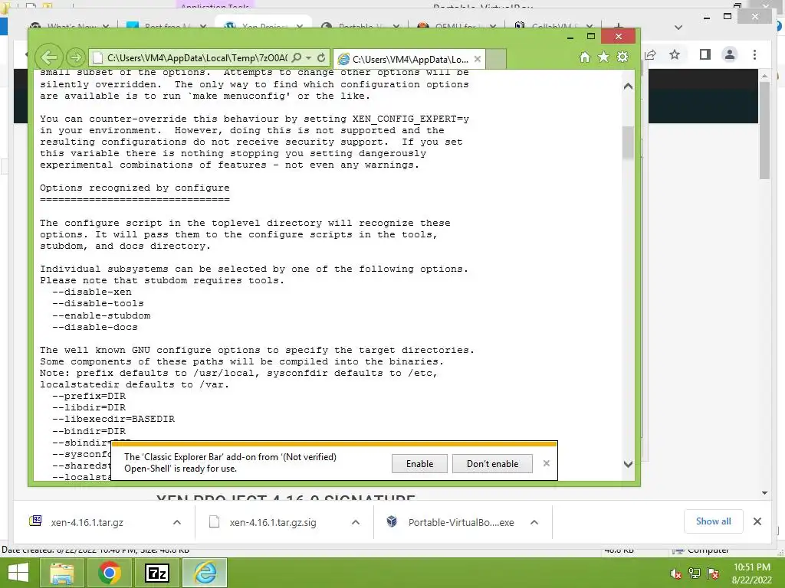Close the Internet Explorer tab
785x588 pixels.
(477, 59)
